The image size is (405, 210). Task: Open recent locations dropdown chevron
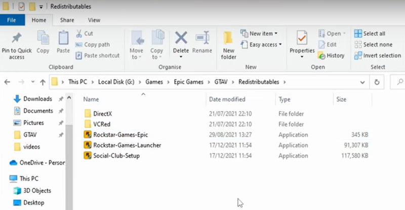(32, 82)
